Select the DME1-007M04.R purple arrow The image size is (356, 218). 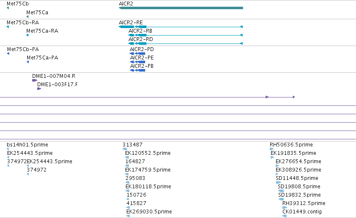click(x=35, y=80)
